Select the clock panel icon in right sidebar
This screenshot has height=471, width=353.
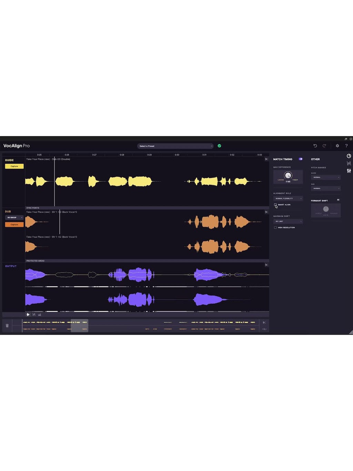click(x=349, y=156)
